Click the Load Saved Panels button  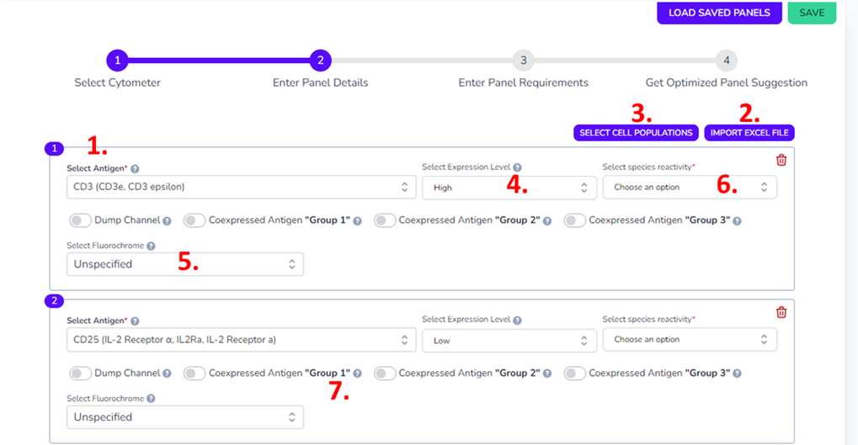click(719, 13)
